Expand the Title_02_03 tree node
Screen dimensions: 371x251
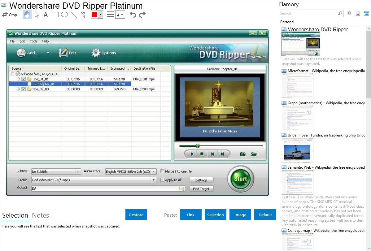point(18,89)
